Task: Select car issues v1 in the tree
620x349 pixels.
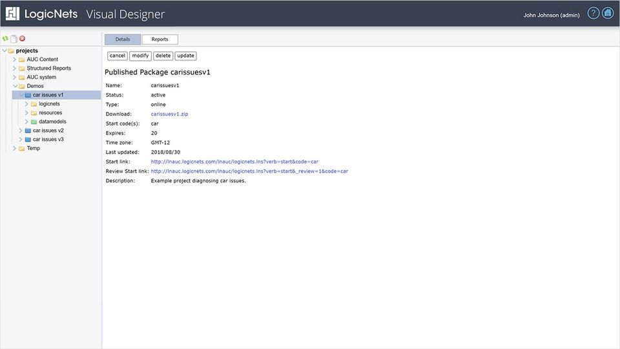Action: coord(48,95)
